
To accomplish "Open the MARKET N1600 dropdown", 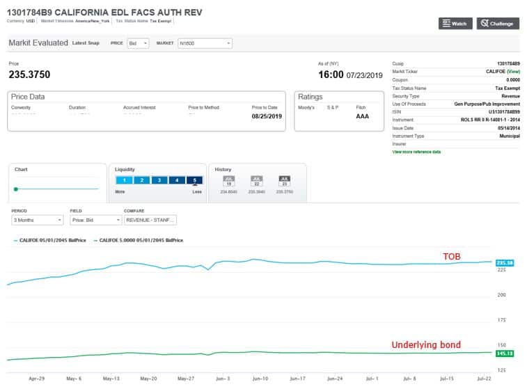I will click(x=205, y=43).
